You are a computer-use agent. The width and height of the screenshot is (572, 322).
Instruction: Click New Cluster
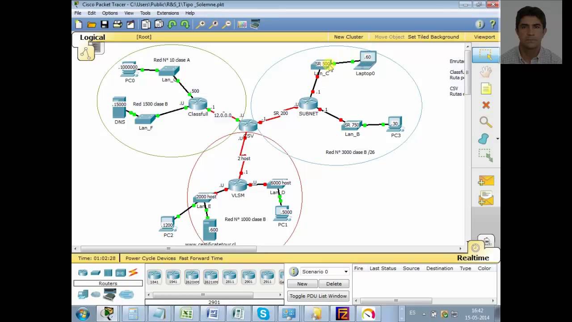349,37
